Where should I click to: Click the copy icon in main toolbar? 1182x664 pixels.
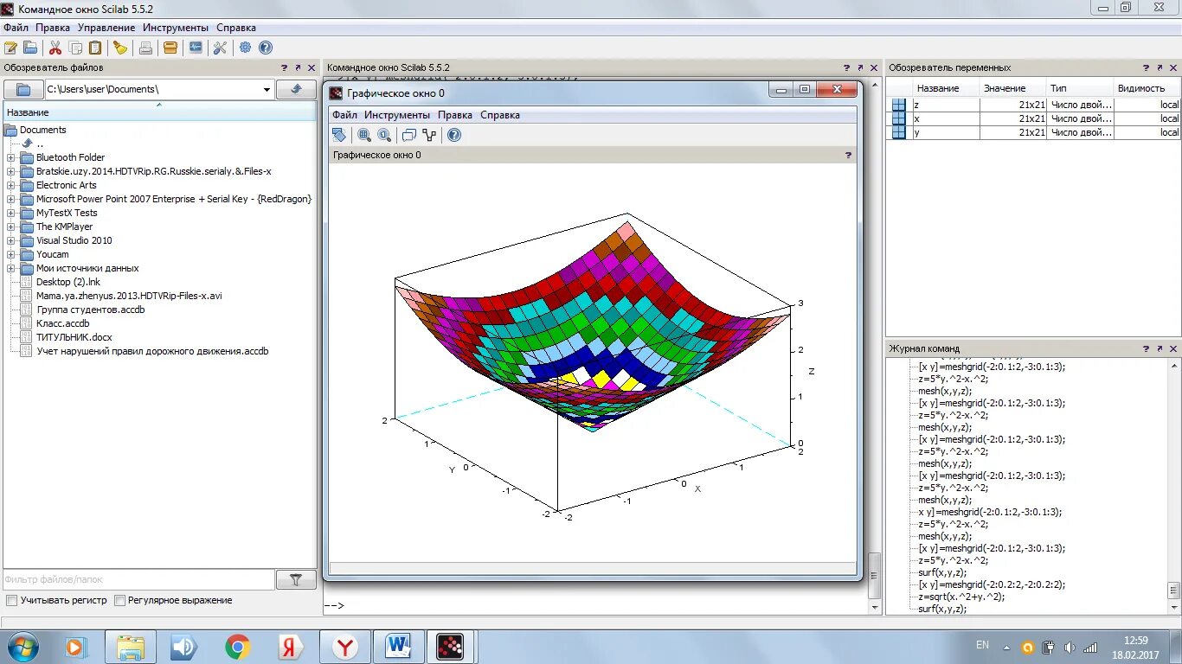point(76,48)
